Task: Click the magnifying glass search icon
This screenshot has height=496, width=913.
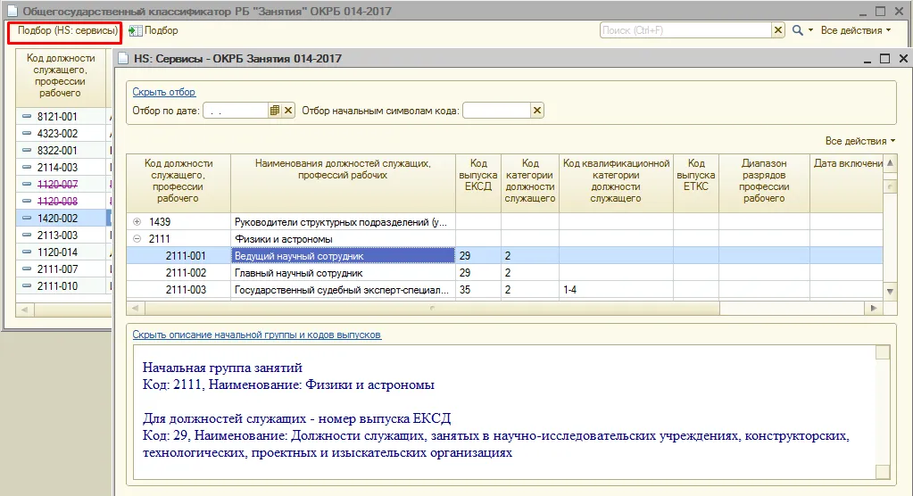Action: pos(797,30)
